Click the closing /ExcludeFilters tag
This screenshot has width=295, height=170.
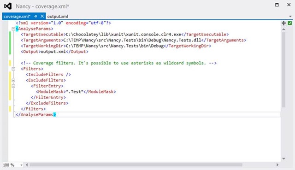click(47, 103)
